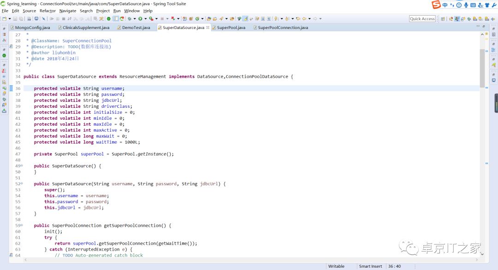Click the Sogou wrench settings icon
498x270 pixels.
pos(494,5)
